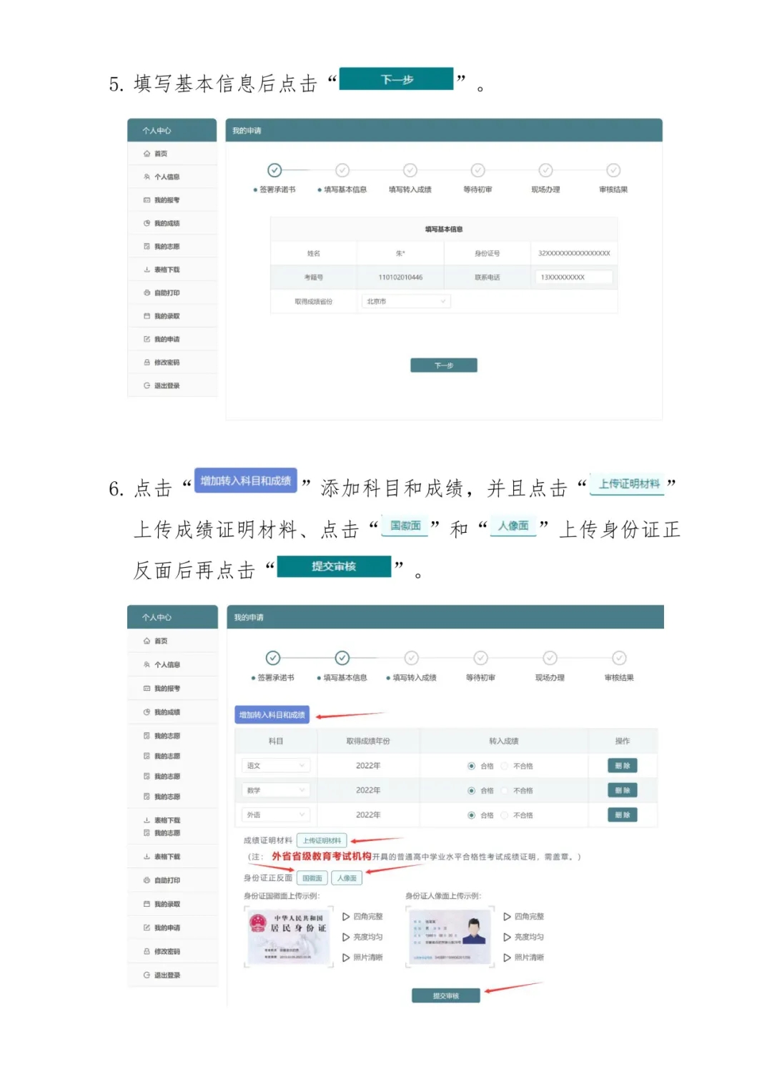Expand the 语文 subject dropdown

(x=275, y=766)
